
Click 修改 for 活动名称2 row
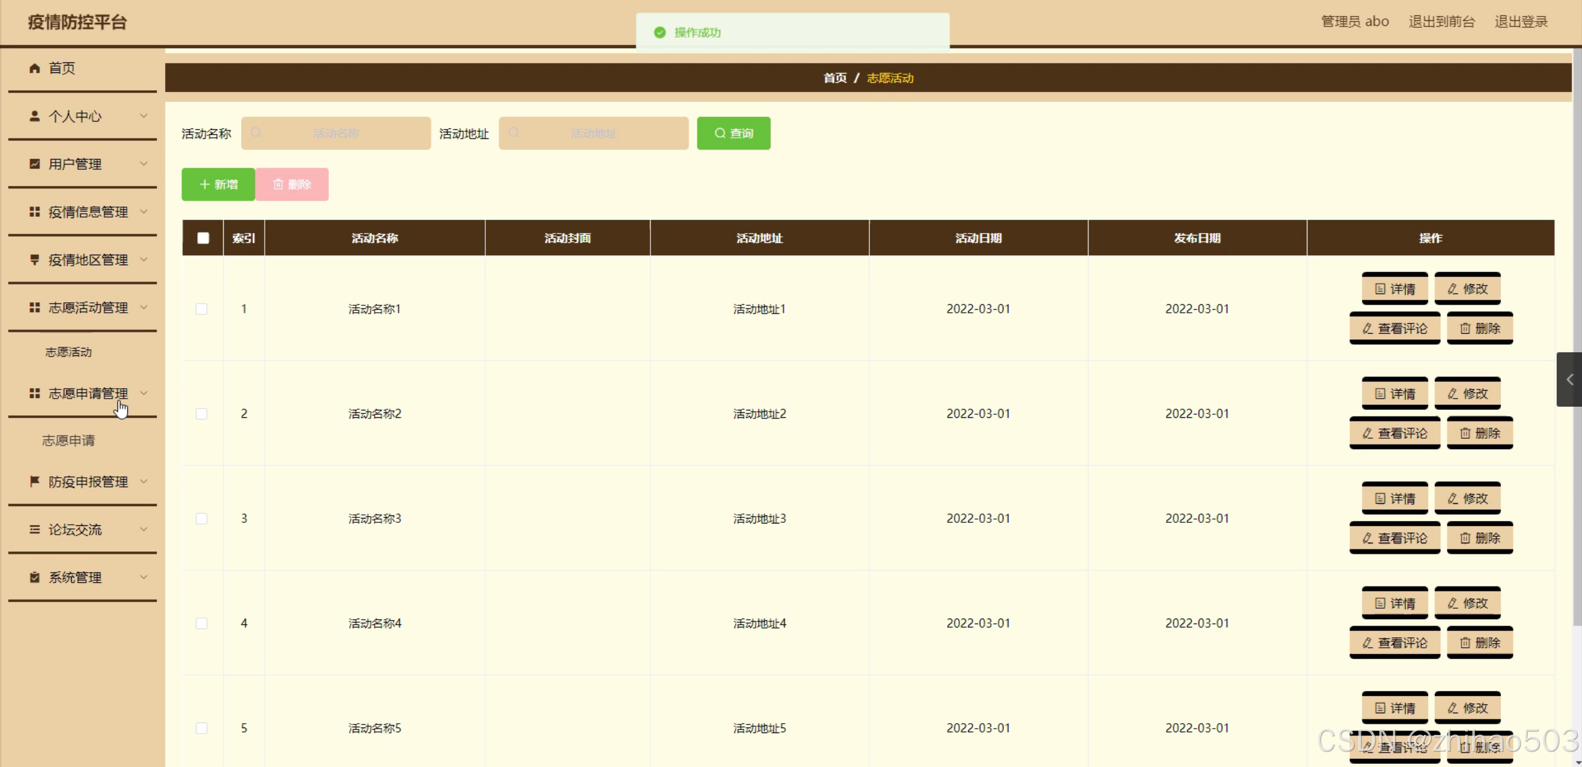pyautogui.click(x=1467, y=394)
